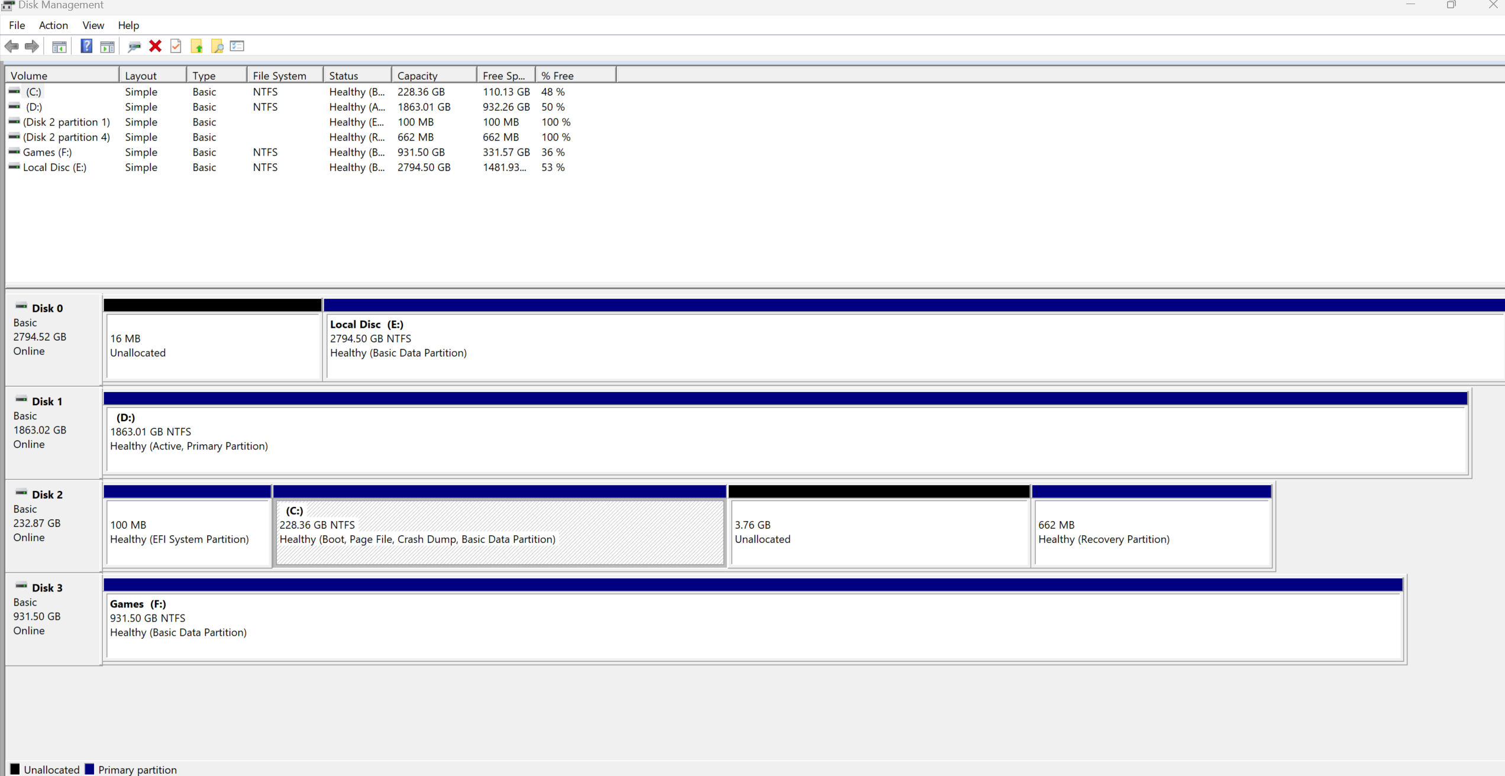1505x776 pixels.
Task: Open Help using the question mark icon
Action: [x=86, y=46]
